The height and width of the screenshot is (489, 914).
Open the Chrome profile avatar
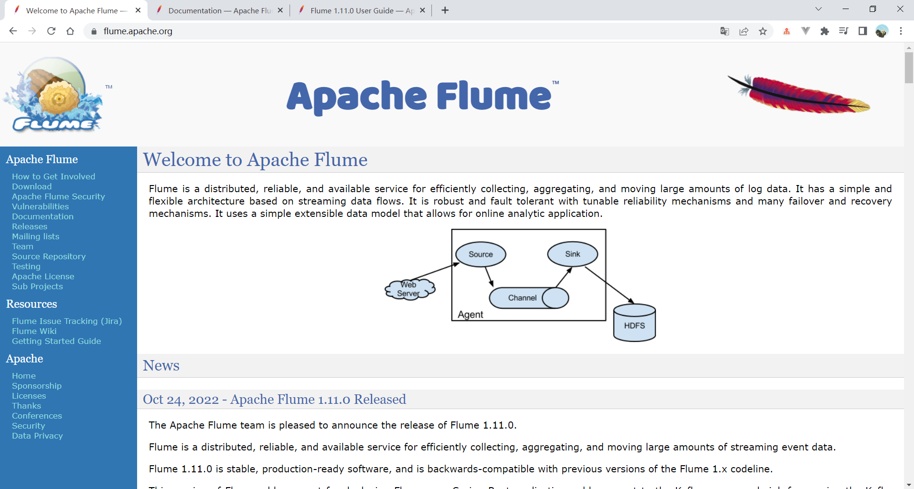coord(882,31)
